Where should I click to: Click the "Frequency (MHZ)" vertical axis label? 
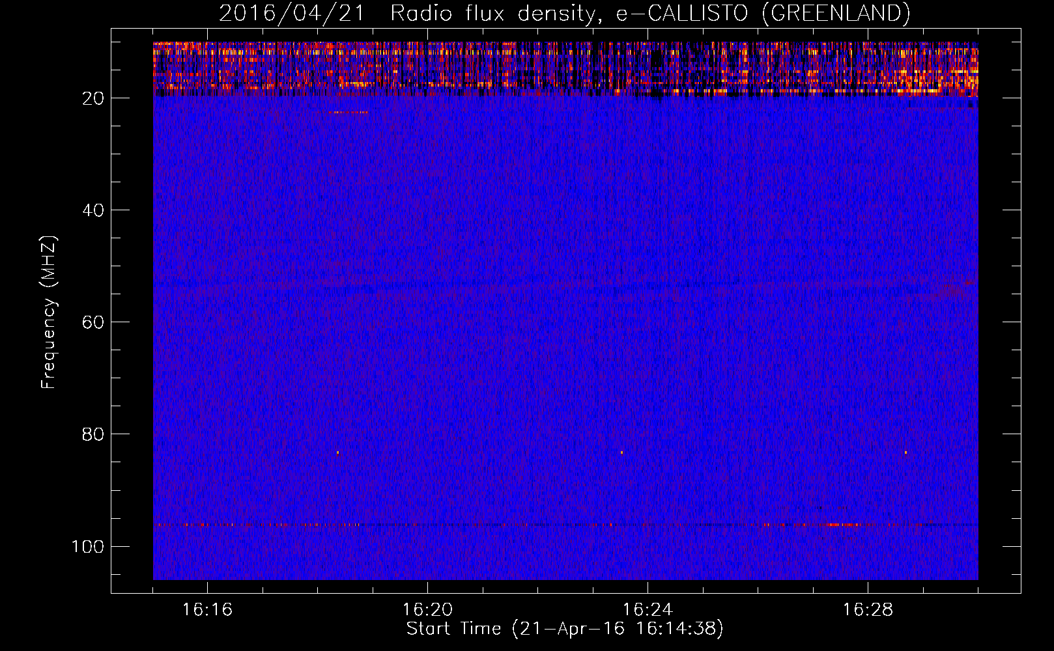click(x=49, y=312)
